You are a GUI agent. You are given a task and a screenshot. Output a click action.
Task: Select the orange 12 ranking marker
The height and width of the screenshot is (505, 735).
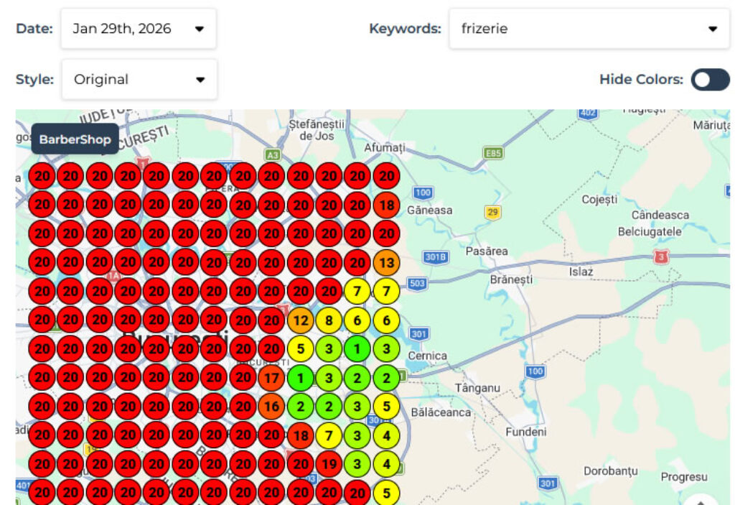(x=301, y=319)
